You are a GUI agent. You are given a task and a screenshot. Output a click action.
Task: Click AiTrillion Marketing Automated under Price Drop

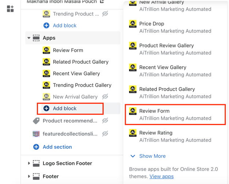pos(175,31)
